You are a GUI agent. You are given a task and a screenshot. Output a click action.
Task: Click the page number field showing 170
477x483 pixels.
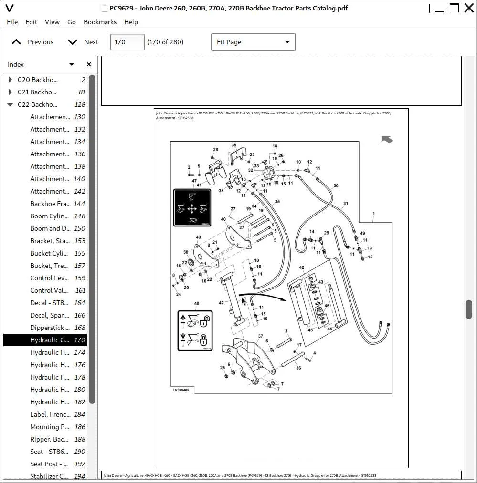pyautogui.click(x=127, y=42)
